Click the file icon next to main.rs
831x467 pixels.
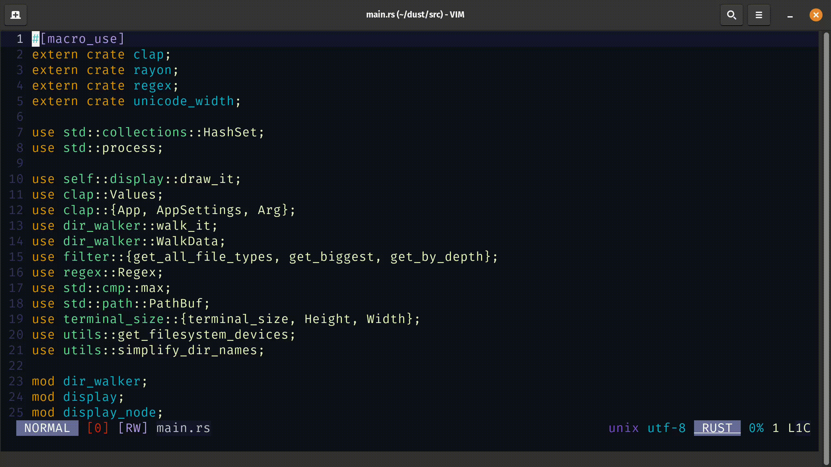tap(15, 15)
